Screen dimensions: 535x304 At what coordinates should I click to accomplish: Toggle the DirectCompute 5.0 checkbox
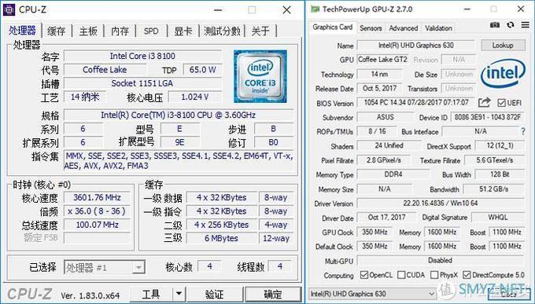click(467, 275)
